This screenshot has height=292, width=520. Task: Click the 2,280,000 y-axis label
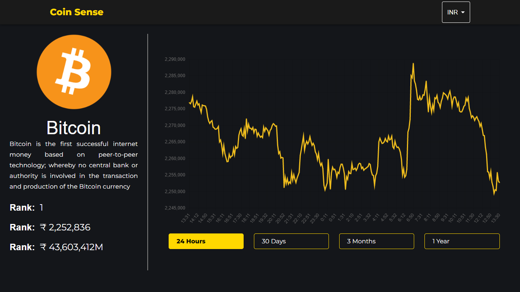coord(175,92)
